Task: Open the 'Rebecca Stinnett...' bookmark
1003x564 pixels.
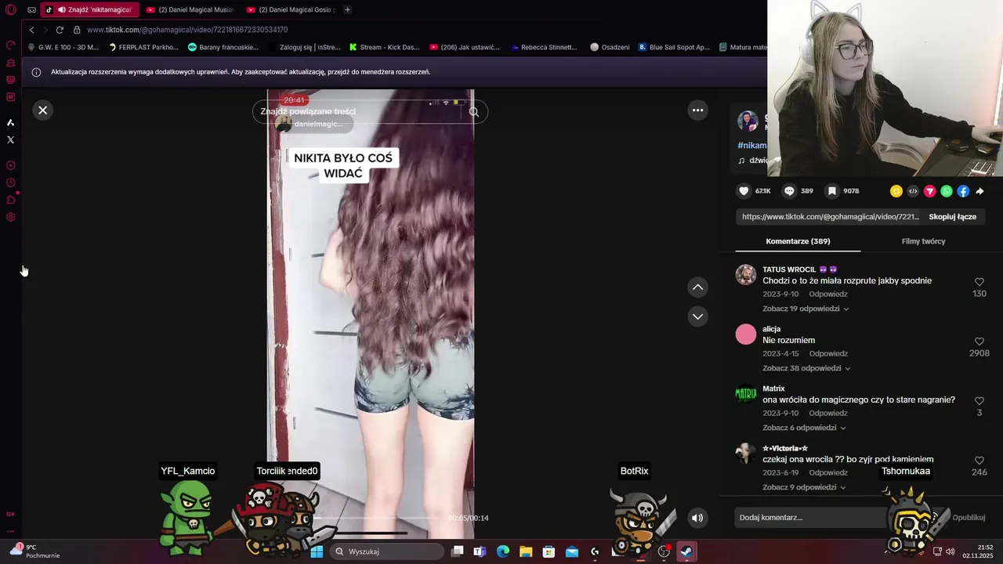Action: (x=544, y=47)
